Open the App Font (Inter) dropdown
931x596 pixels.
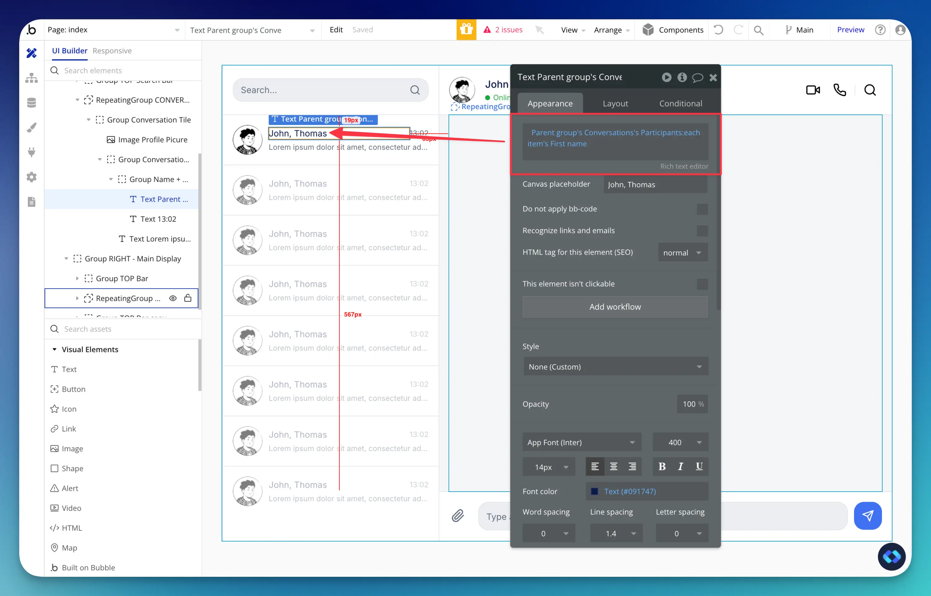point(581,442)
